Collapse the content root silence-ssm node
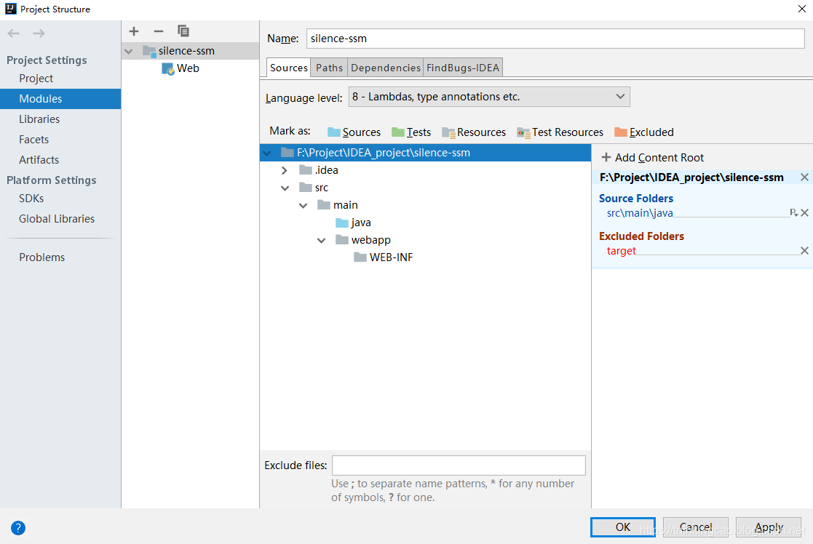Viewport: 813px width, 544px height. 267,153
